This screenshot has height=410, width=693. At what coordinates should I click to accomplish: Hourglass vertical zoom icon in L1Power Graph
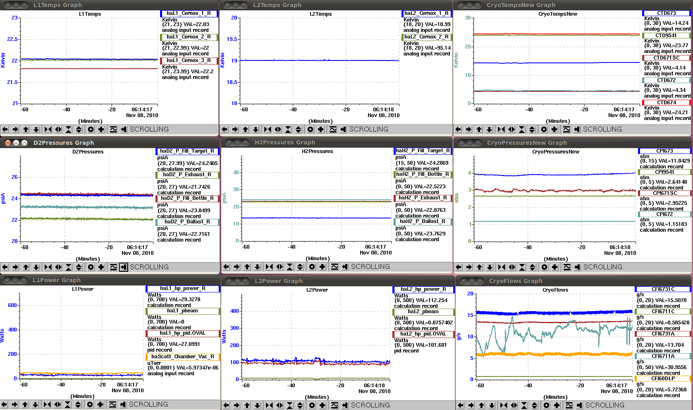point(68,405)
